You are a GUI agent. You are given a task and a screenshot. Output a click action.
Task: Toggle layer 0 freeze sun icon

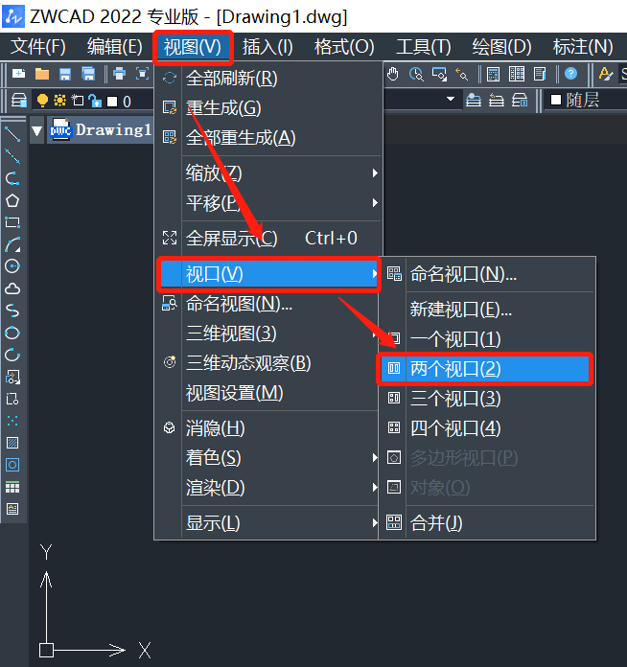[59, 101]
